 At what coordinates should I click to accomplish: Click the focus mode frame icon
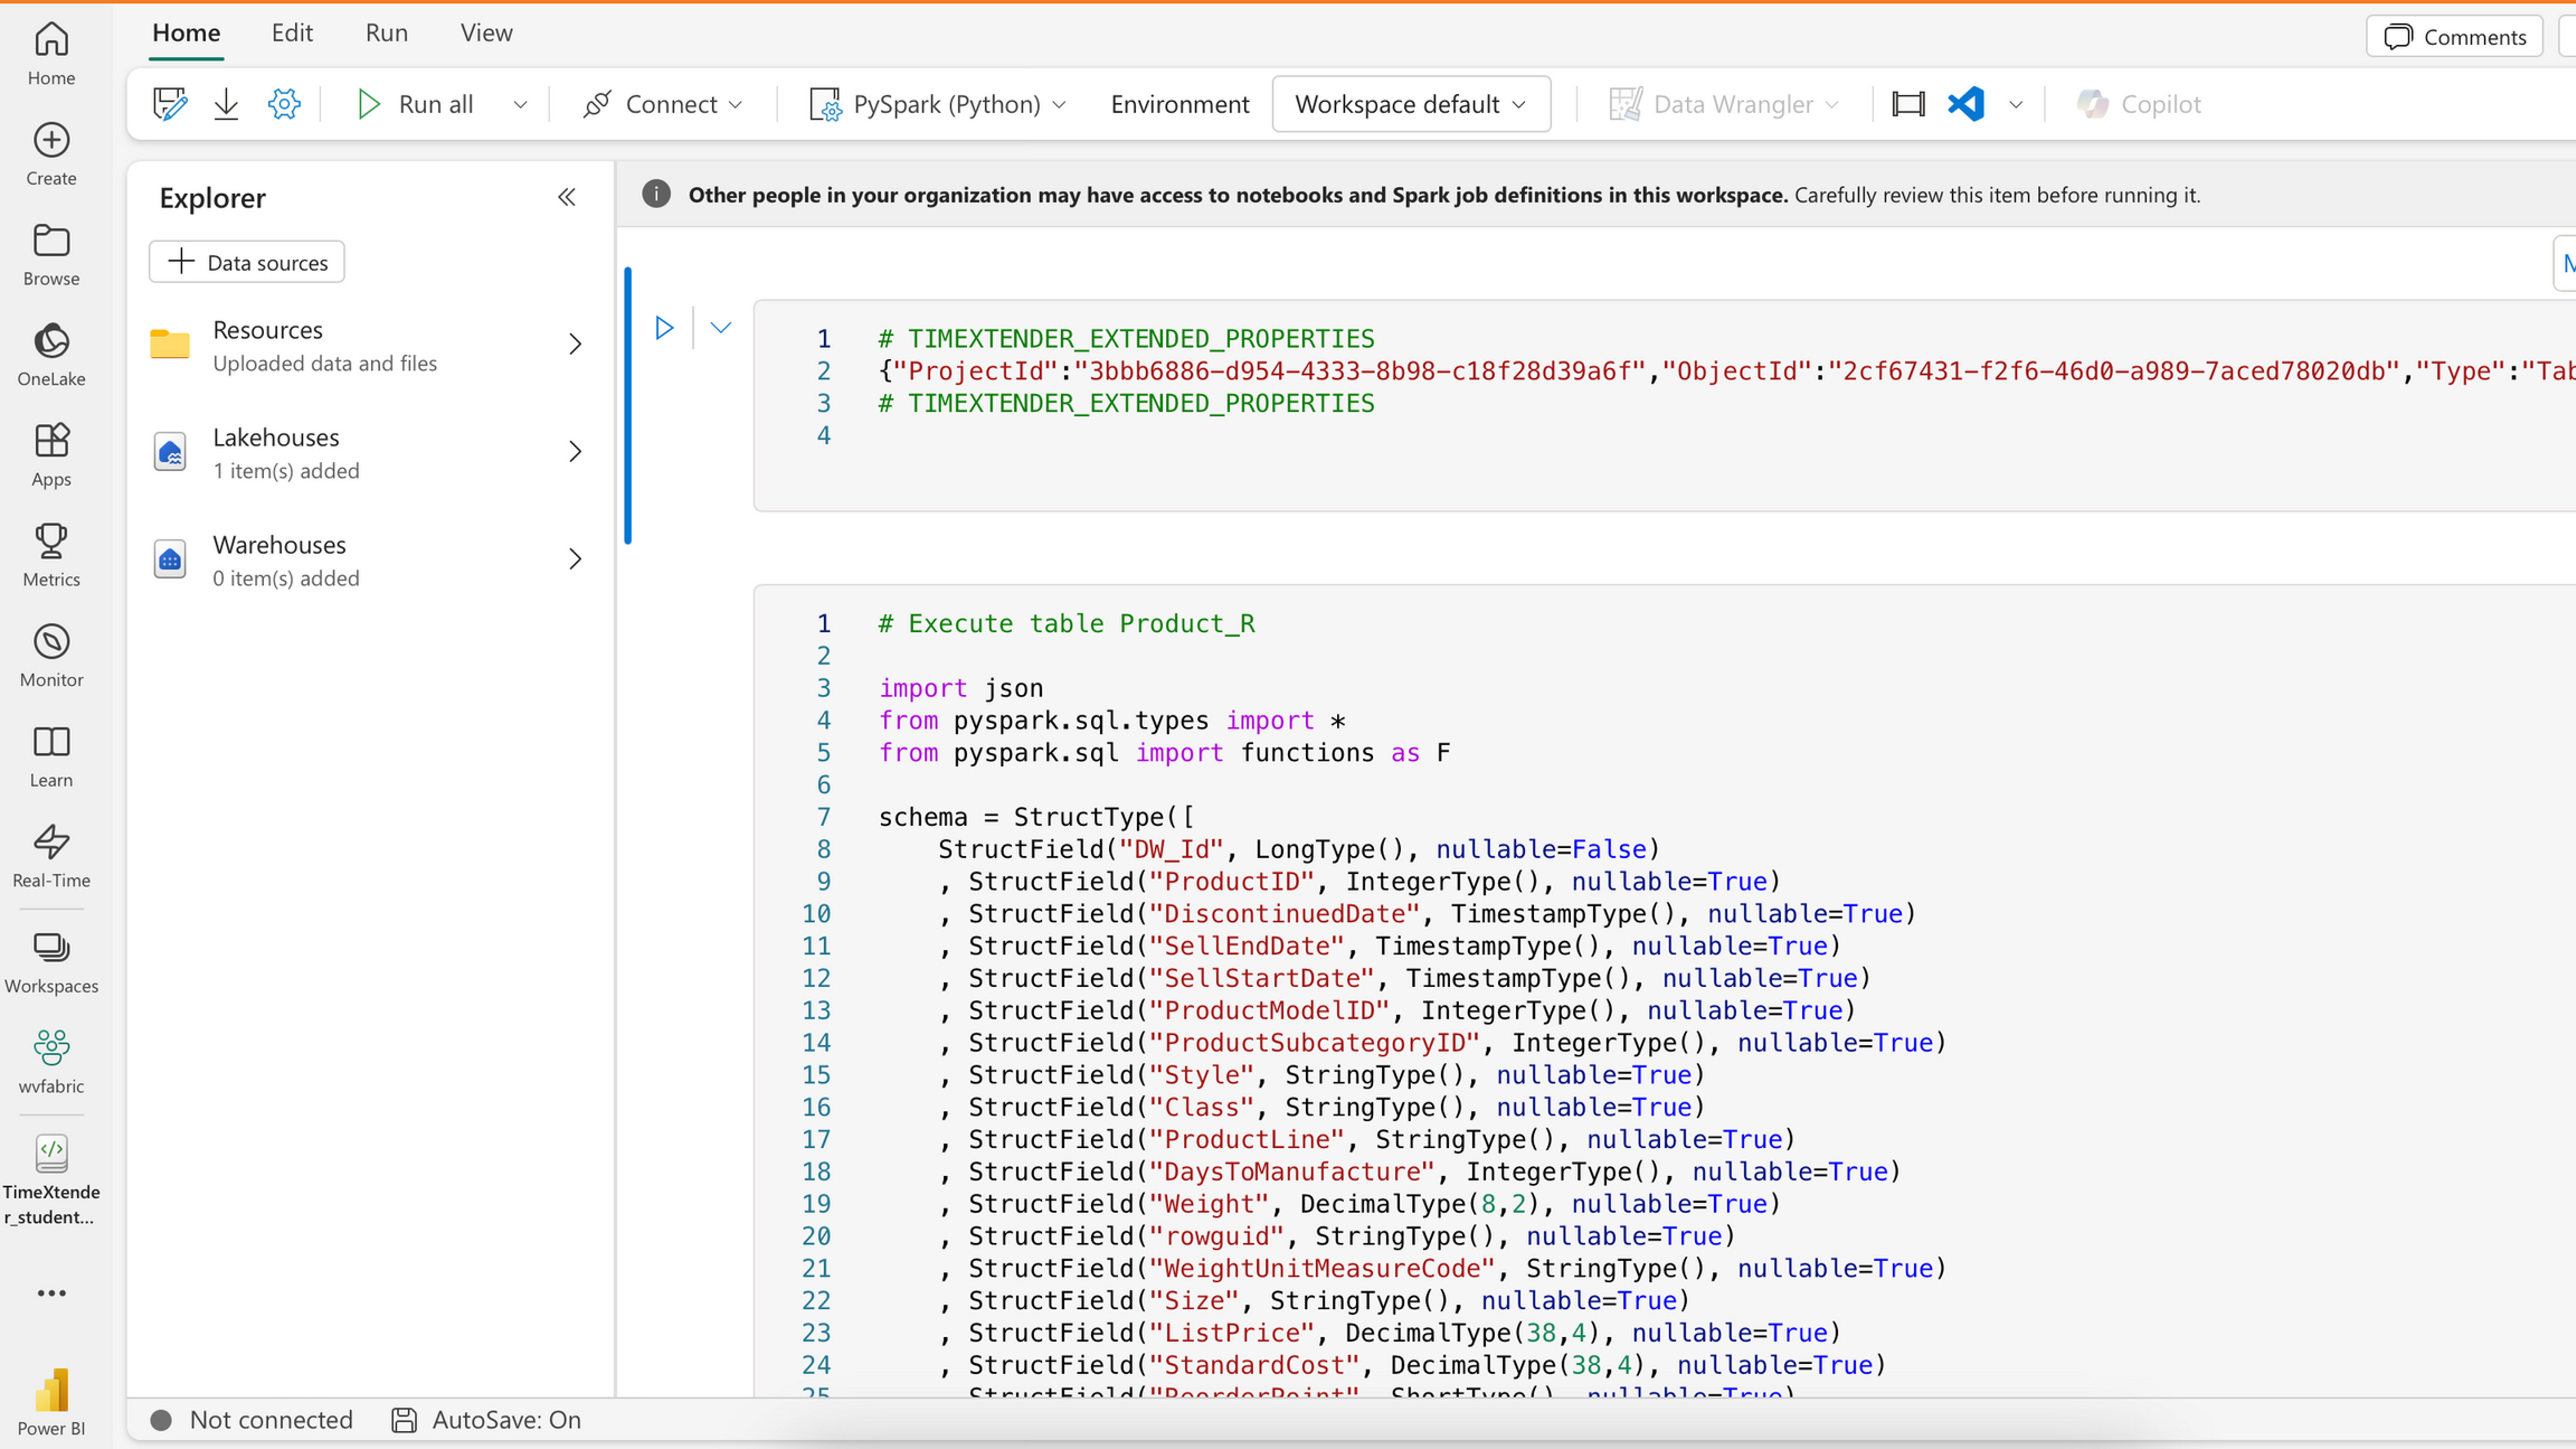point(1908,104)
